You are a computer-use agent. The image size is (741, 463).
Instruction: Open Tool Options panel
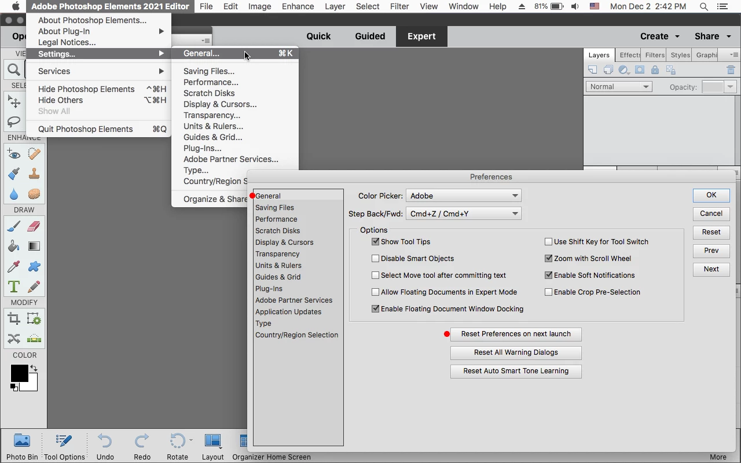(x=64, y=446)
